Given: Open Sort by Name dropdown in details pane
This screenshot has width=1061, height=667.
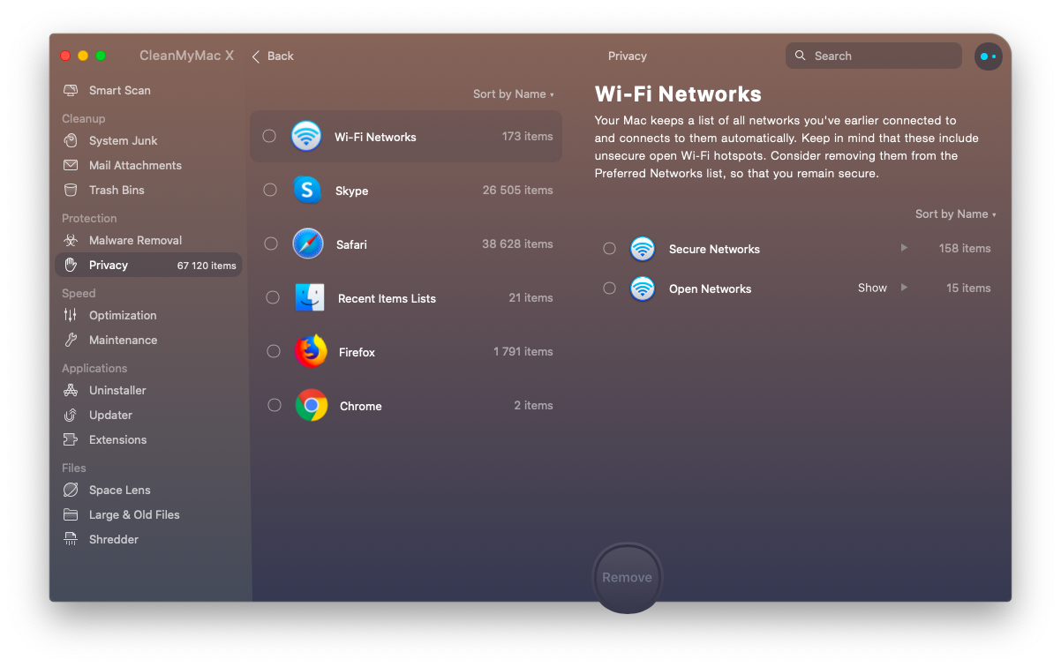Looking at the screenshot, I should 955,214.
